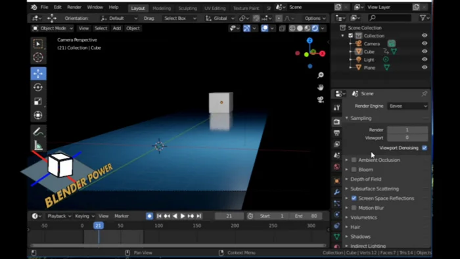Toggle auto keying record button
The height and width of the screenshot is (259, 460).
[149, 216]
